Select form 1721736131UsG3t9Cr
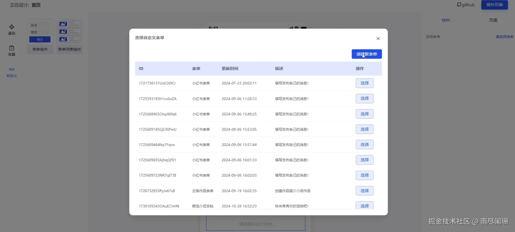 pyautogui.click(x=365, y=83)
